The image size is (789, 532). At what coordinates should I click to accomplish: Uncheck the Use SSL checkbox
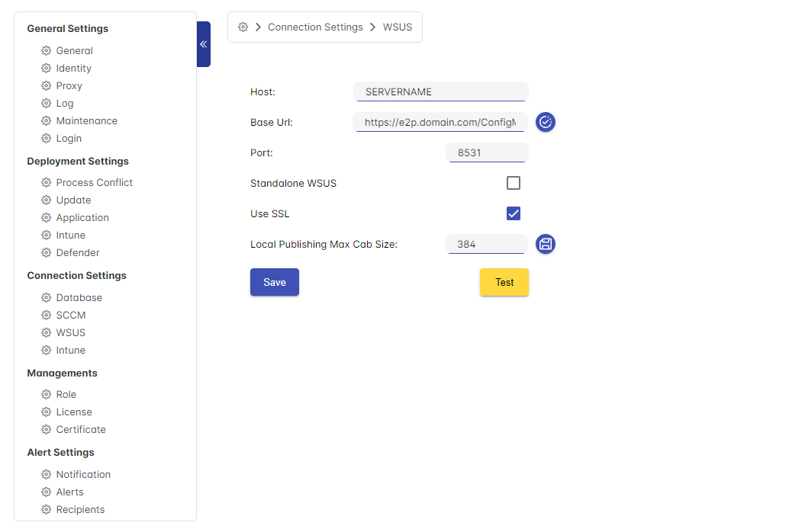pos(514,213)
